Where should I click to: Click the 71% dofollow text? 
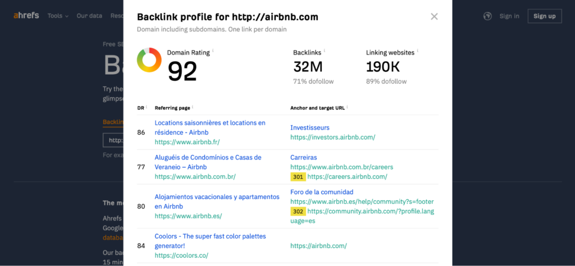pyautogui.click(x=313, y=81)
